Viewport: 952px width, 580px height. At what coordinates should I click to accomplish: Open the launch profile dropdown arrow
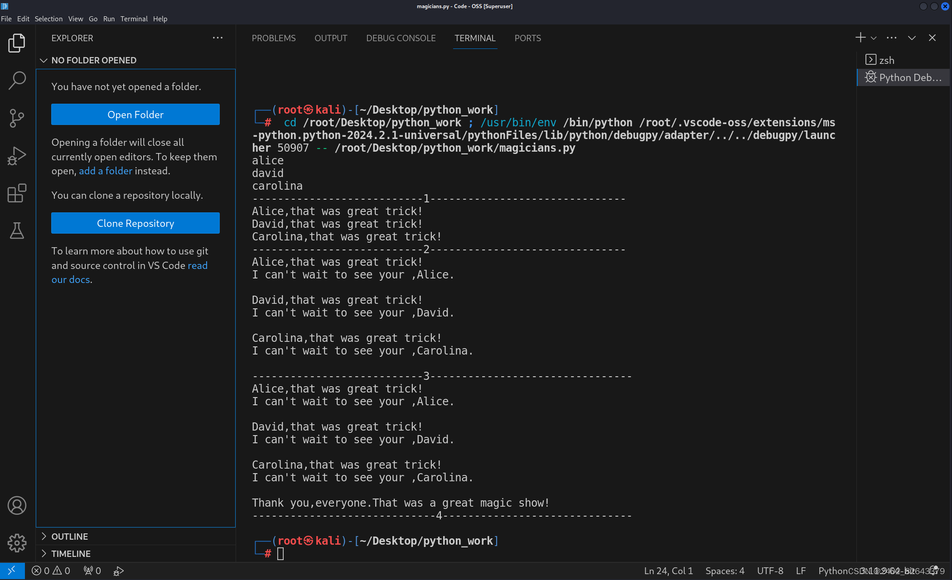click(x=874, y=38)
